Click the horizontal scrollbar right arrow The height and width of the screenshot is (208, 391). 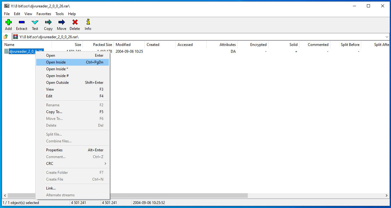click(x=387, y=196)
